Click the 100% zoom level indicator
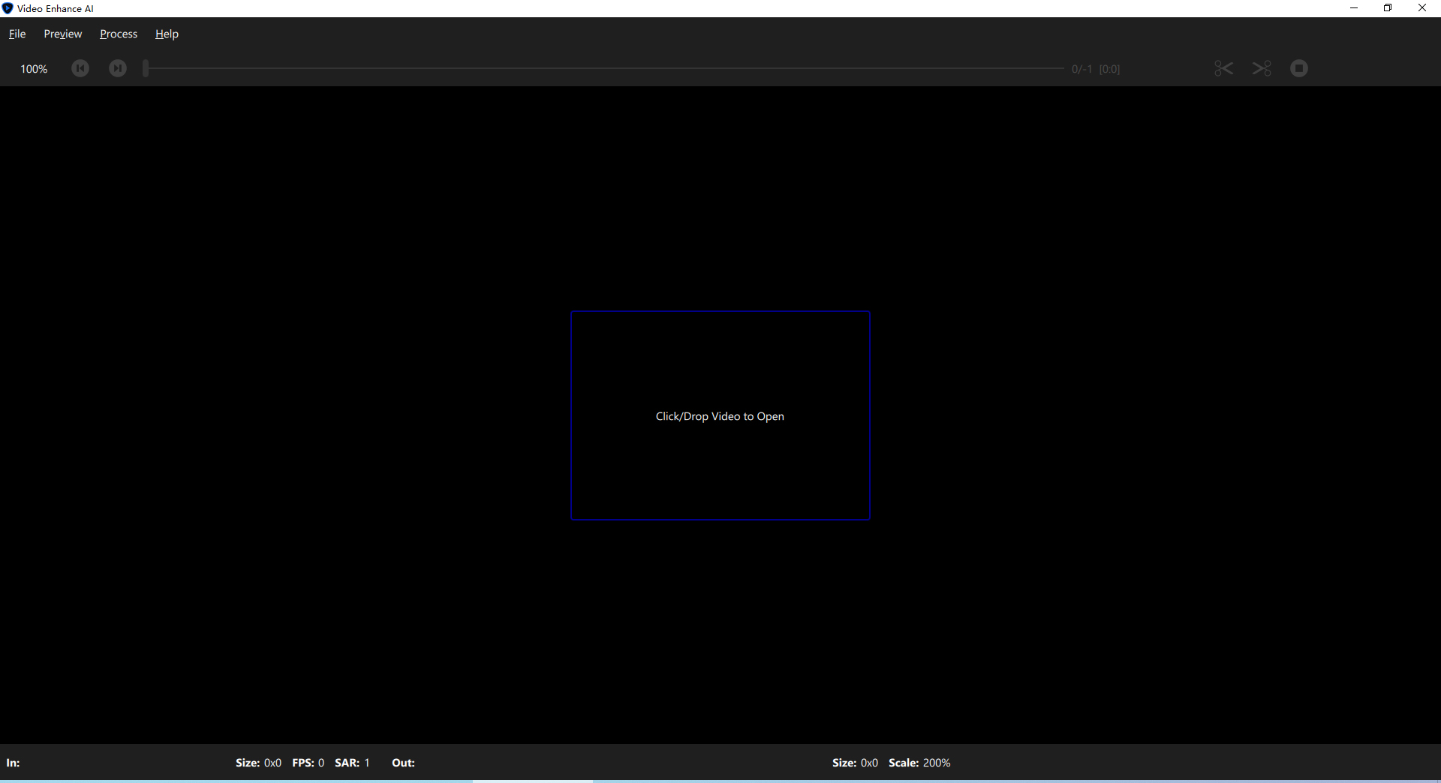1441x783 pixels. 34,69
